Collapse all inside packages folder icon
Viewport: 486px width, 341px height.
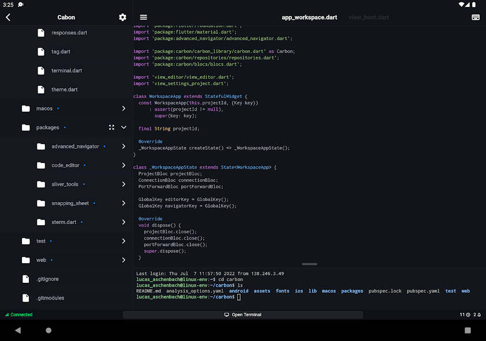pyautogui.click(x=111, y=127)
